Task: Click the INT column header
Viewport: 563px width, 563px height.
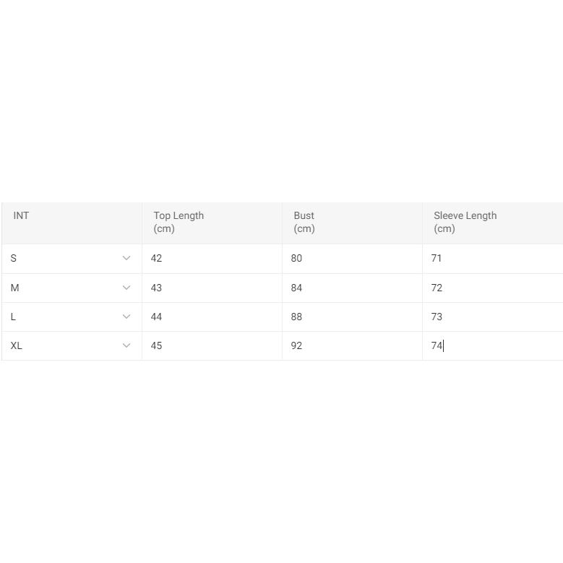Action: (x=22, y=215)
